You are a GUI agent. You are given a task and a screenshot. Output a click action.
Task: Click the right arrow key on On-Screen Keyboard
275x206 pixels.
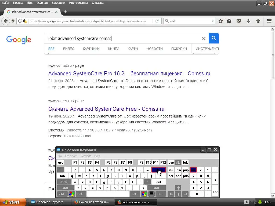click(186, 194)
